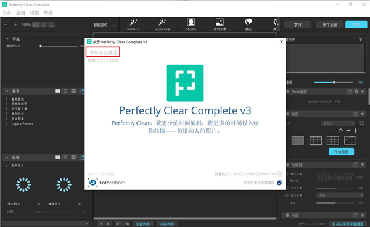Open styles panel gear settings
This screenshot has width=370, height=227.
pos(73,157)
